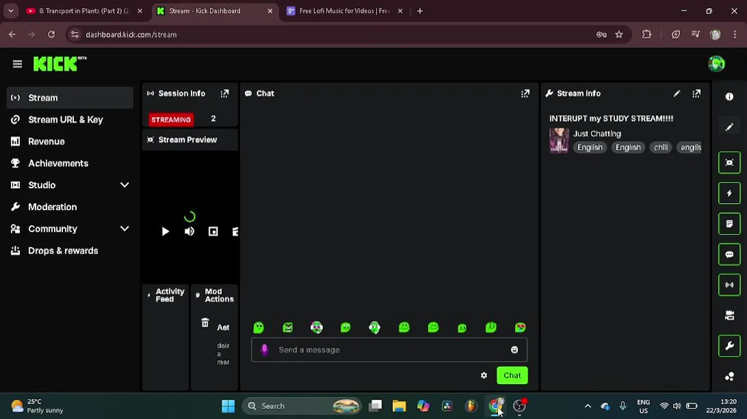Viewport: 747px width, 419px height.
Task: Toggle Stream Preview widget in right rail
Action: (730, 162)
